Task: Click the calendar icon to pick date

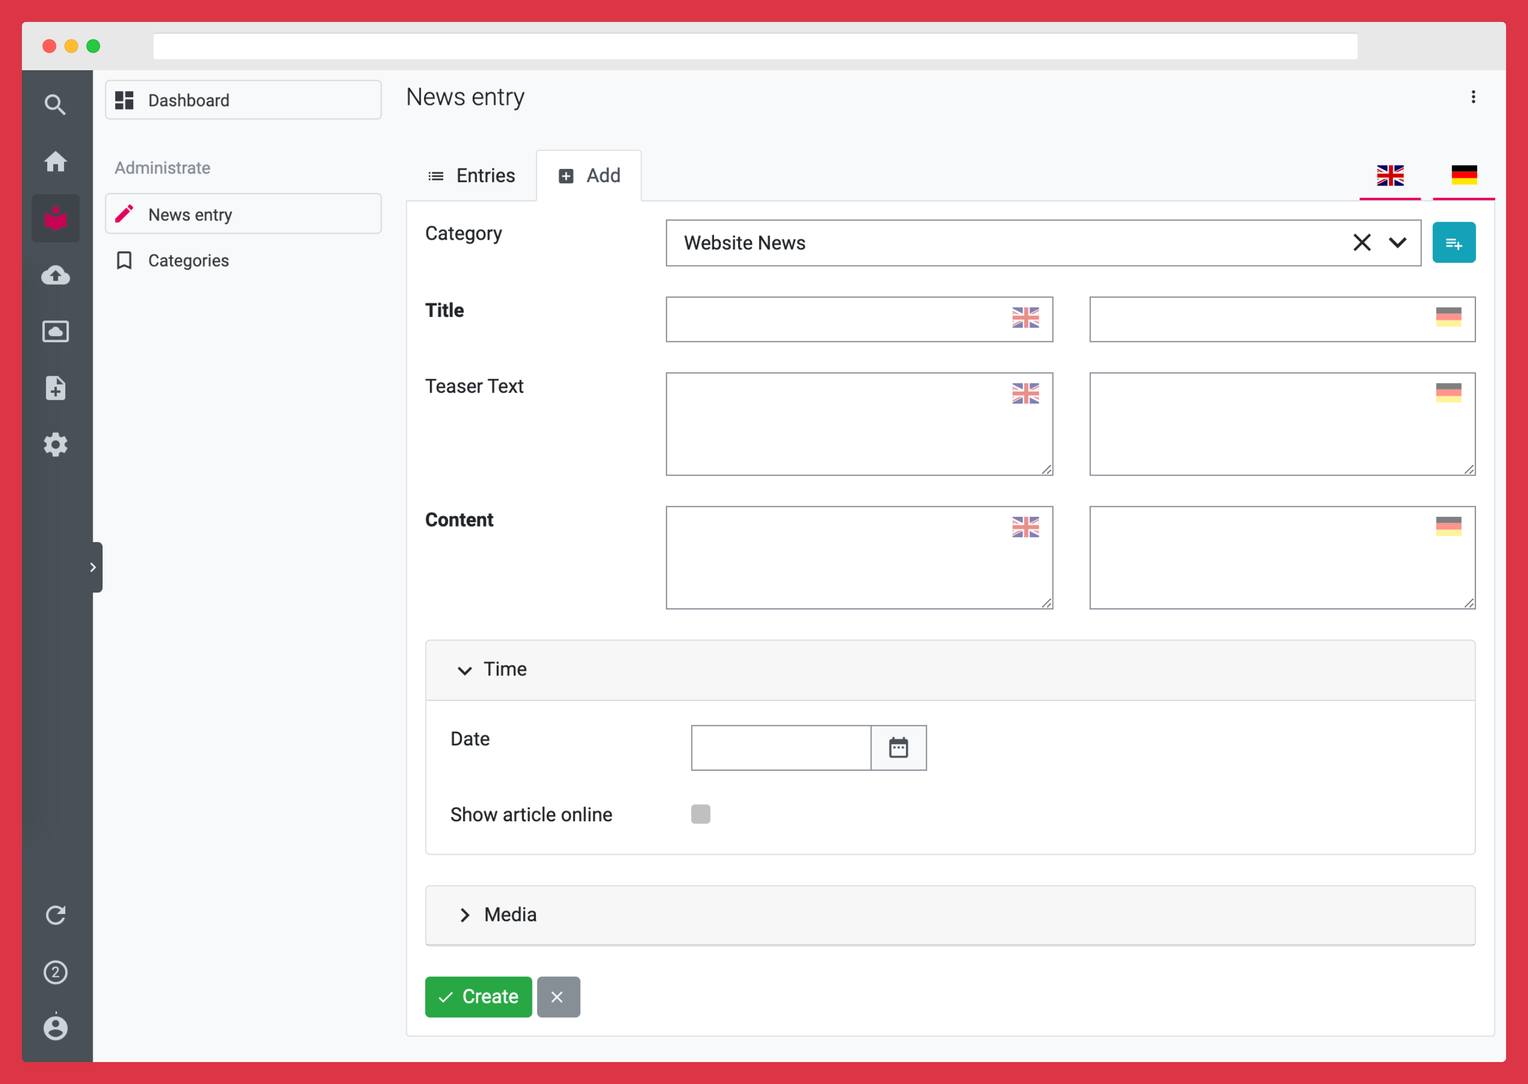Action: tap(898, 747)
